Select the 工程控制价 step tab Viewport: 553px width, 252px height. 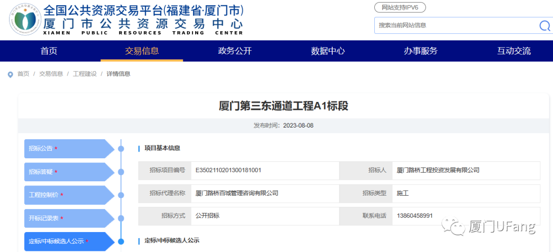click(x=69, y=195)
